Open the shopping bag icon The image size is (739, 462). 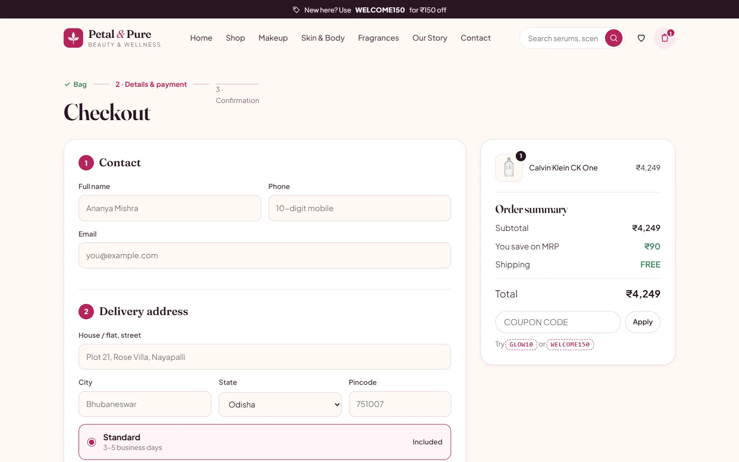(665, 38)
